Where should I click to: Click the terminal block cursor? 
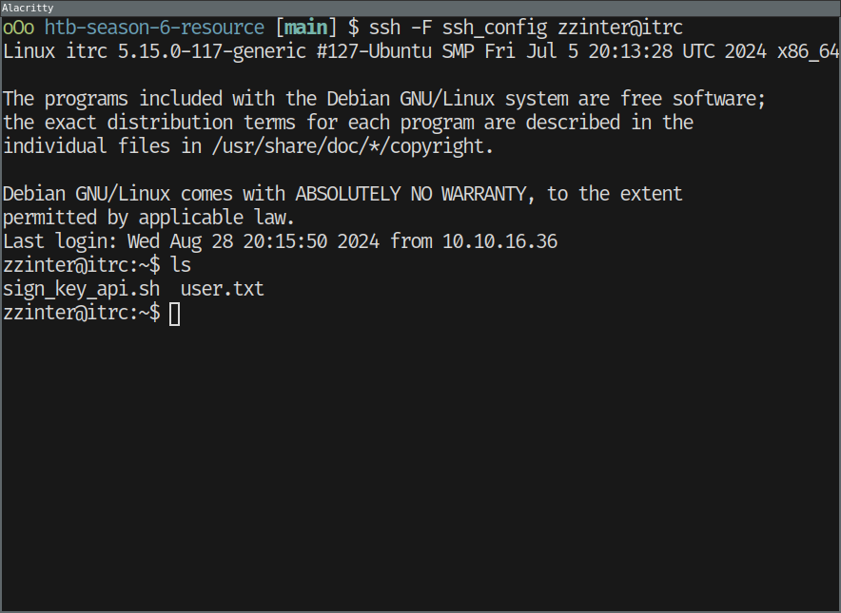coord(174,313)
